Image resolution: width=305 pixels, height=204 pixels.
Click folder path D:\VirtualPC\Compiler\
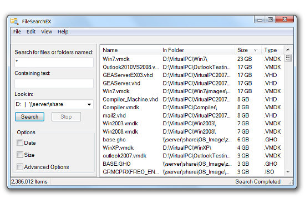(x=190, y=108)
